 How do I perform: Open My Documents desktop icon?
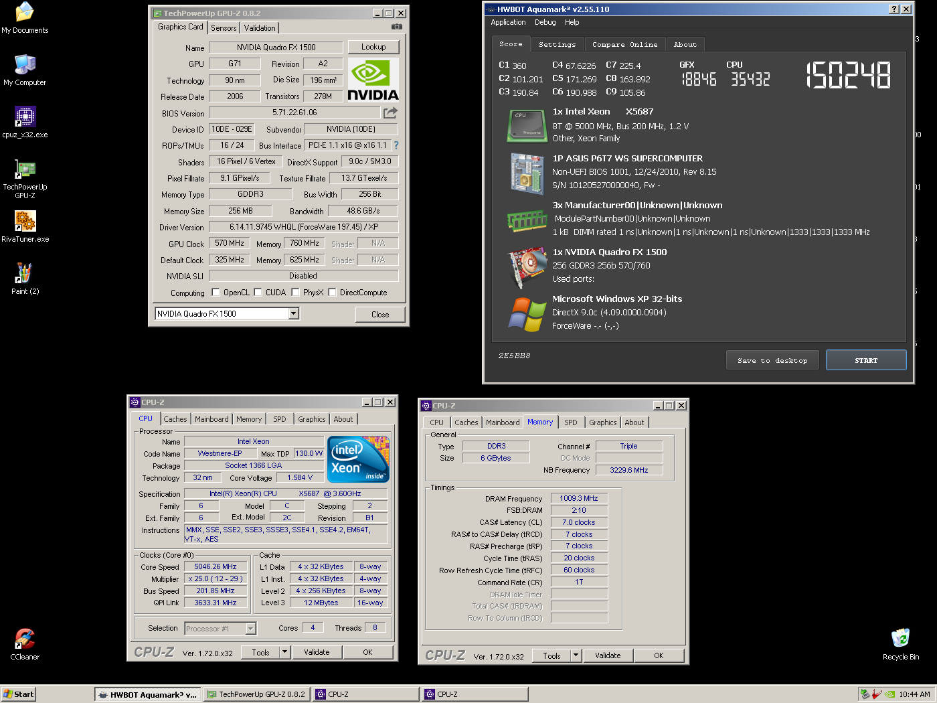[25, 18]
